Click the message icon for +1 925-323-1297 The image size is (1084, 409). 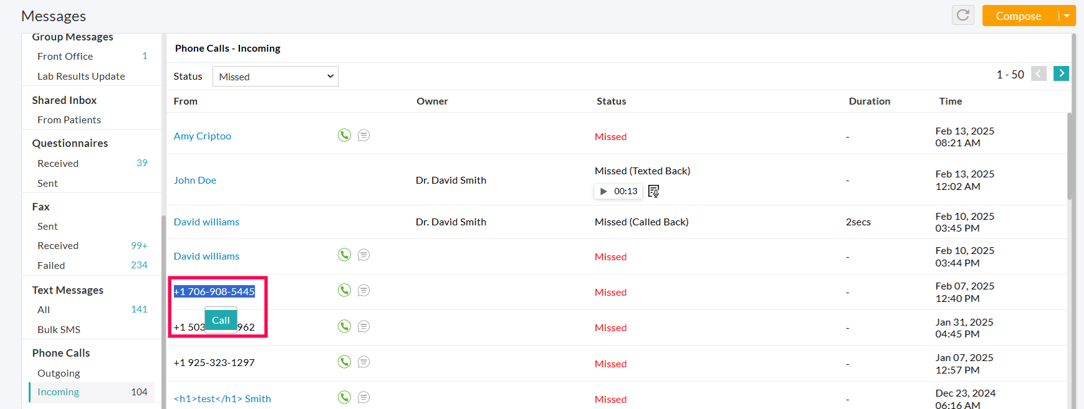[364, 362]
